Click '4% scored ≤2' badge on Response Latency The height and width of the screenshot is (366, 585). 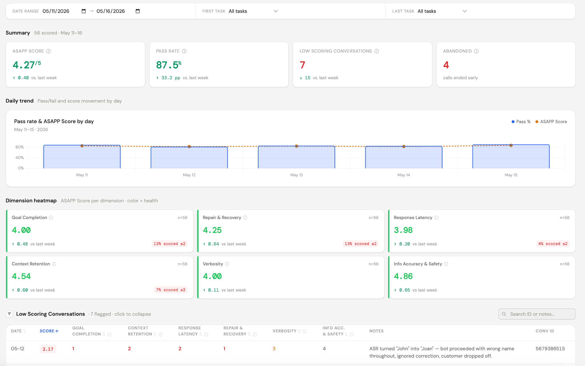553,244
